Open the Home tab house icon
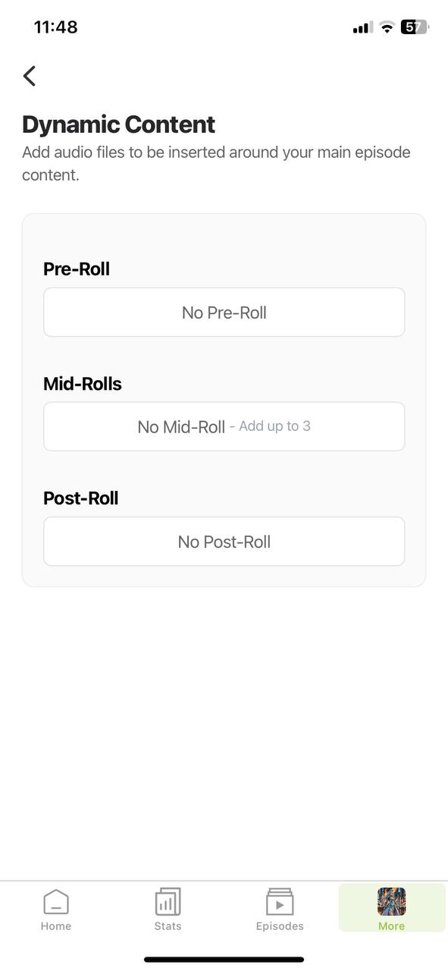Viewport: 448px width, 971px height. pyautogui.click(x=56, y=902)
